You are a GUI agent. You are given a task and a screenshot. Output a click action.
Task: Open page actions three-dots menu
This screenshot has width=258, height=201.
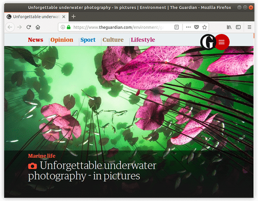click(x=188, y=27)
